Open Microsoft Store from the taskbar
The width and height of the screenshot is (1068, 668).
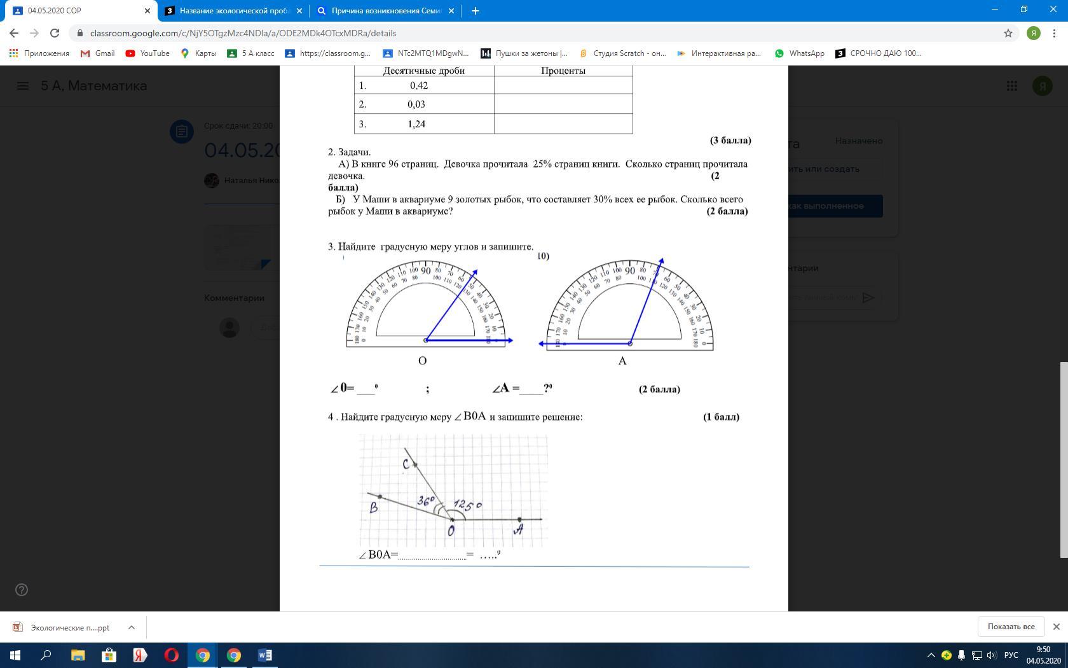(x=109, y=655)
